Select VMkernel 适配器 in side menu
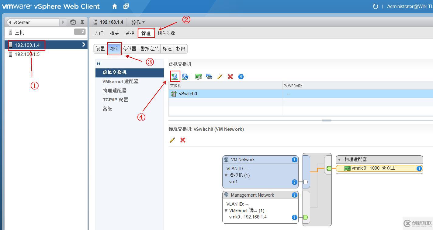The image size is (433, 230). [x=120, y=81]
